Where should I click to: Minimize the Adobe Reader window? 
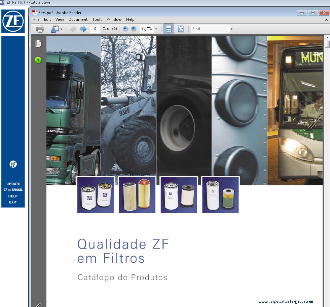click(302, 13)
